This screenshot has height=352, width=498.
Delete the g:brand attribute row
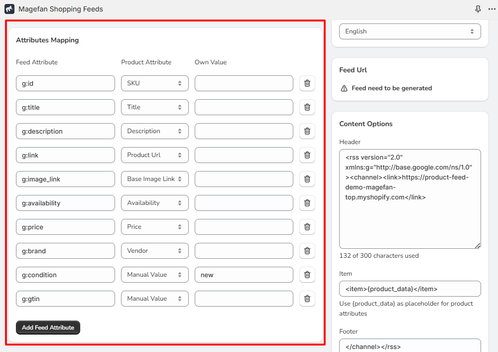click(307, 251)
